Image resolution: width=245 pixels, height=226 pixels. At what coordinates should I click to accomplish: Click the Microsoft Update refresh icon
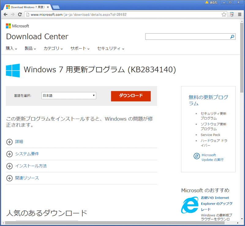coord(197,156)
